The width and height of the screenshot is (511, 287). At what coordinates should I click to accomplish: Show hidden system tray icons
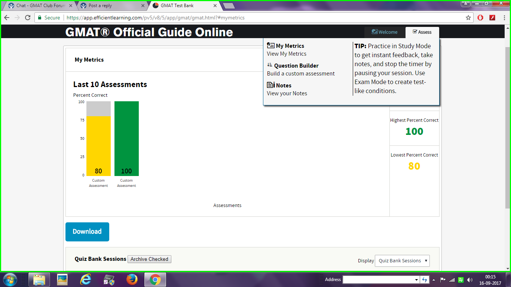coord(434,280)
